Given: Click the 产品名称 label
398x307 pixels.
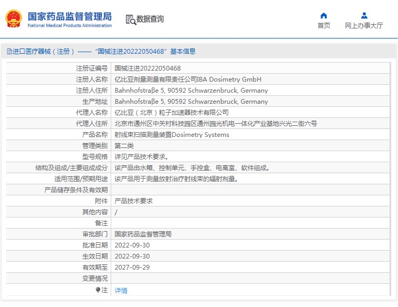Looking at the screenshot, I should pyautogui.click(x=95, y=135).
